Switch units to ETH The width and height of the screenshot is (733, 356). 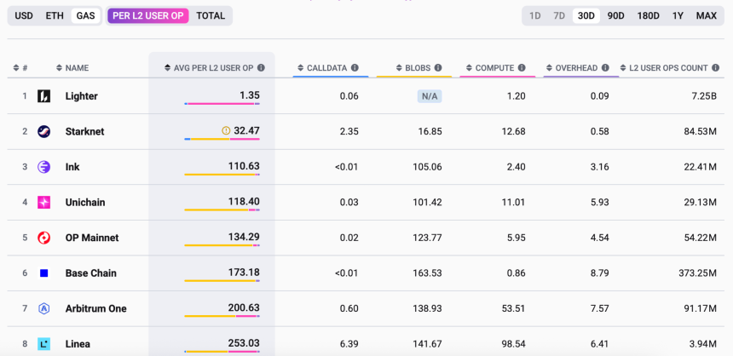(x=55, y=15)
